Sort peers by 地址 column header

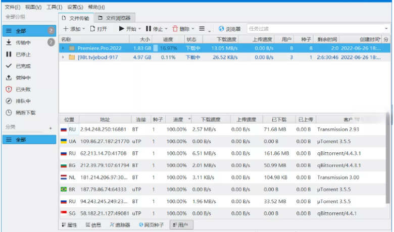(x=105, y=120)
